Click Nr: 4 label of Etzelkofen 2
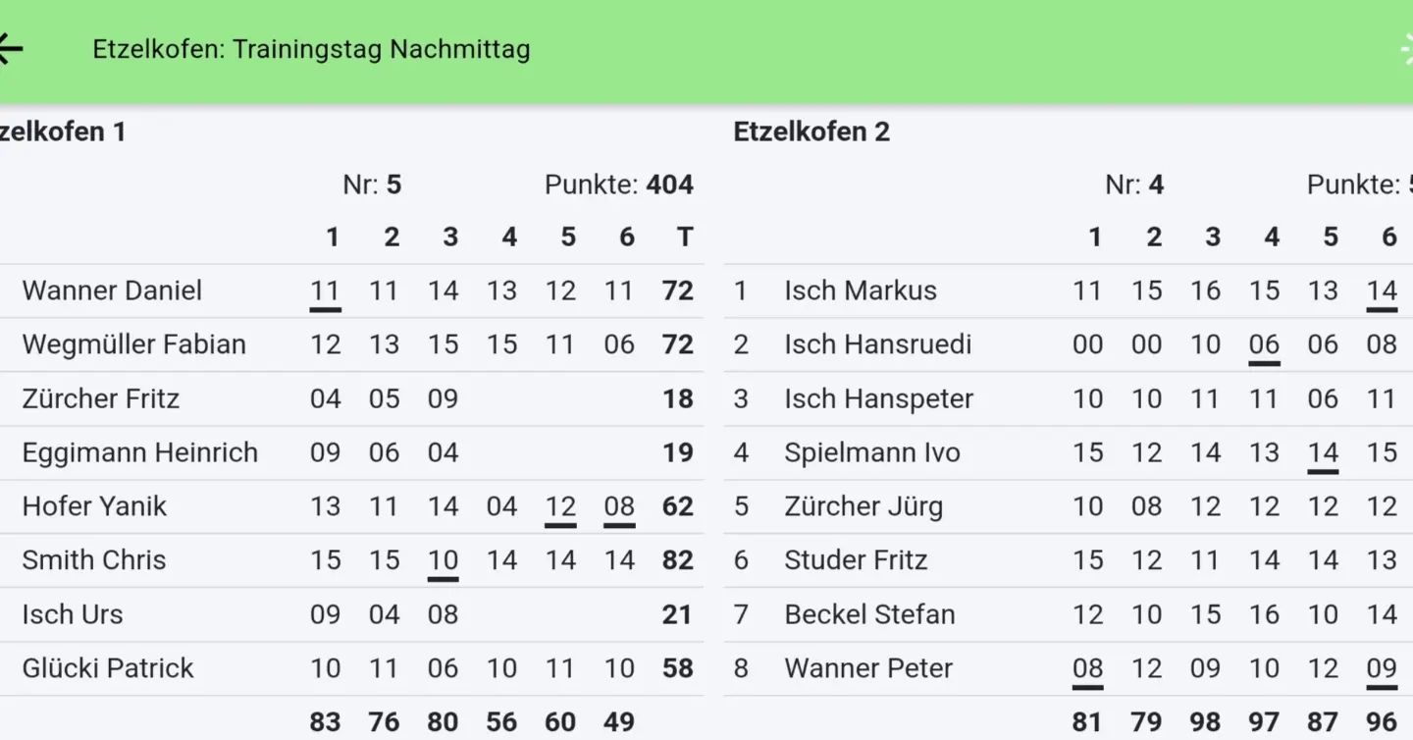The height and width of the screenshot is (740, 1413). 1134,185
